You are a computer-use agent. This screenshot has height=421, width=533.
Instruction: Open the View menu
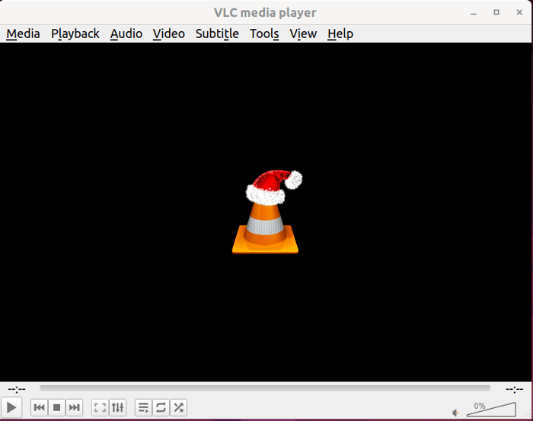[x=303, y=33]
